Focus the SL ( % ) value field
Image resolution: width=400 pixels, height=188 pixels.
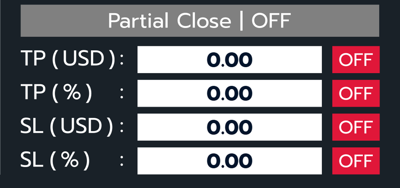point(229,161)
